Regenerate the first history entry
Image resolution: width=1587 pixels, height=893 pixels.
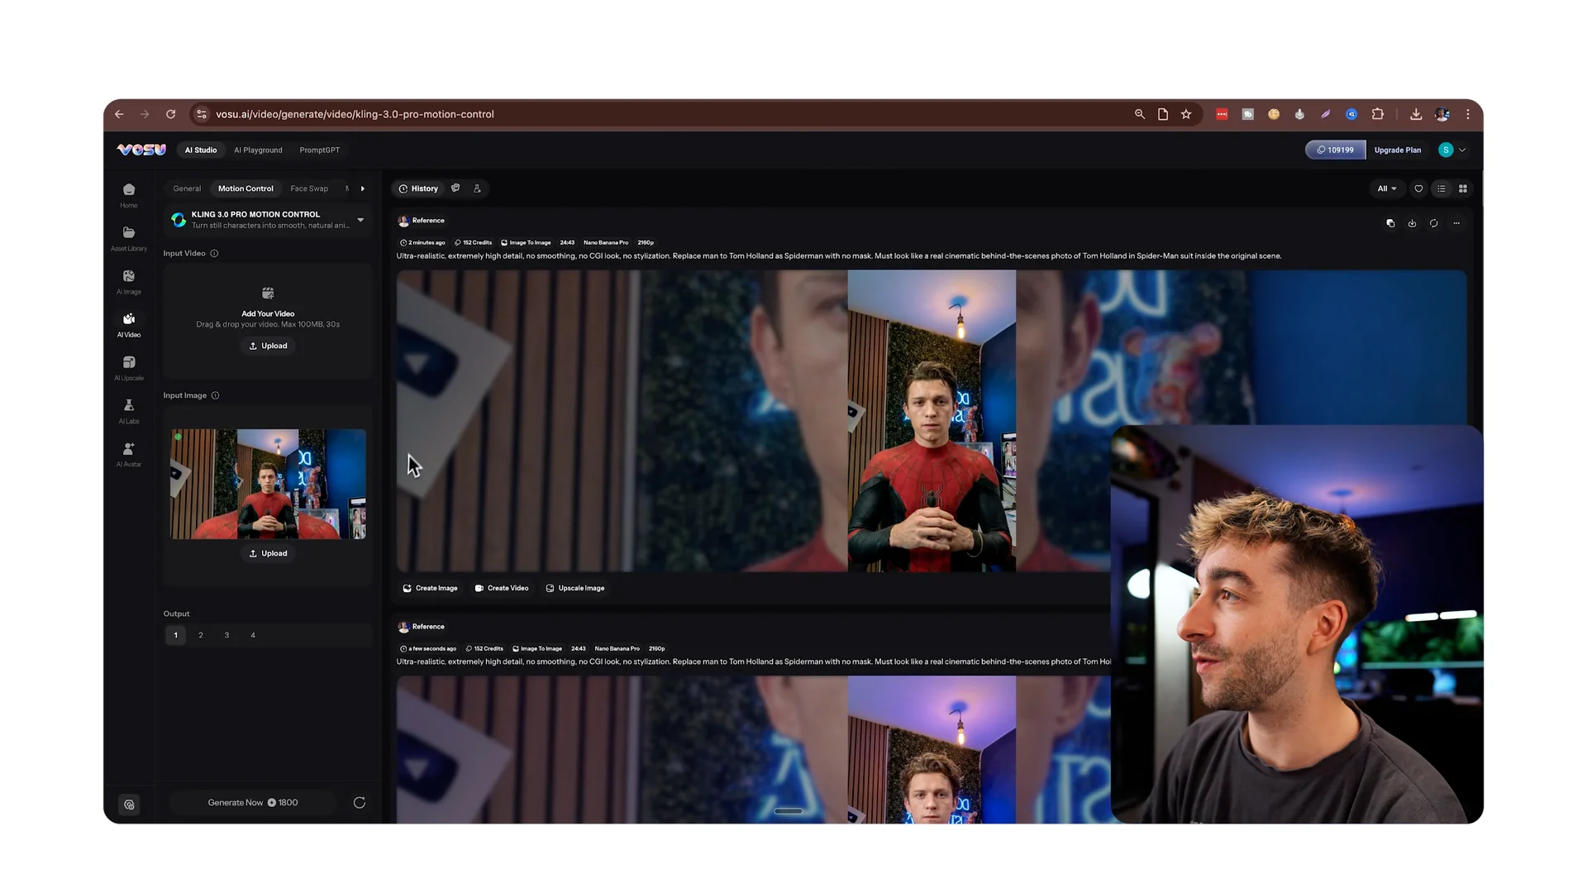pos(1434,223)
